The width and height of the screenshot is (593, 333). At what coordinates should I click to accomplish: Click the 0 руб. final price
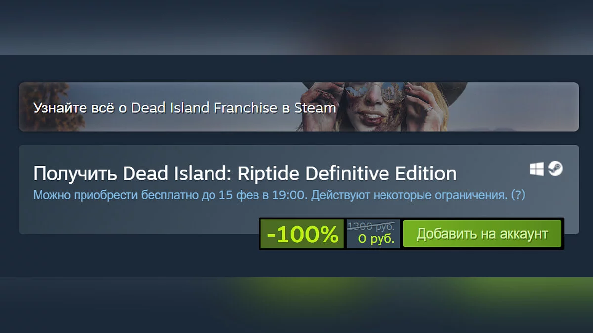point(376,239)
